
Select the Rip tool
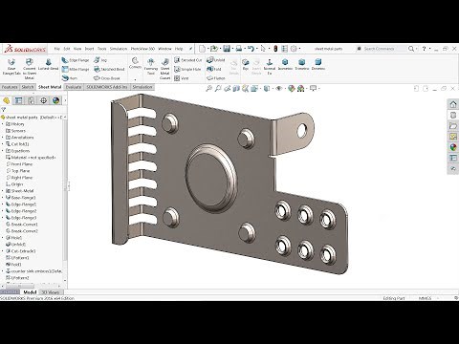246,64
